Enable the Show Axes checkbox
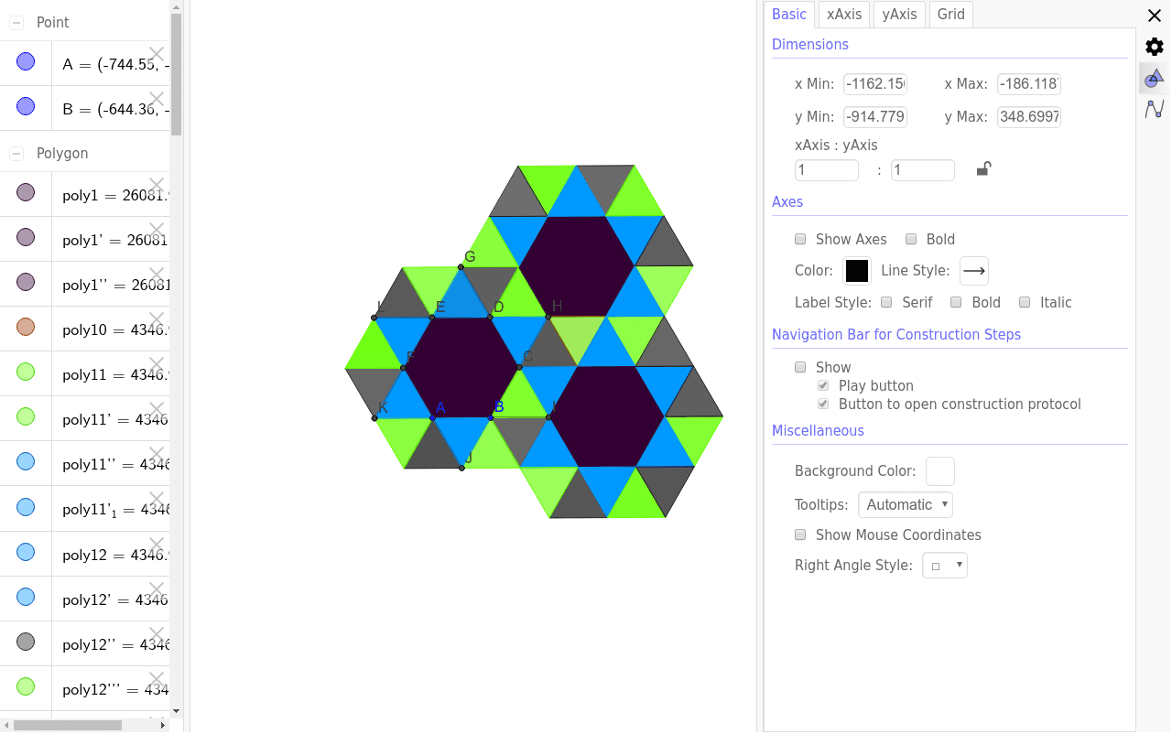This screenshot has width=1172, height=734. coord(800,240)
